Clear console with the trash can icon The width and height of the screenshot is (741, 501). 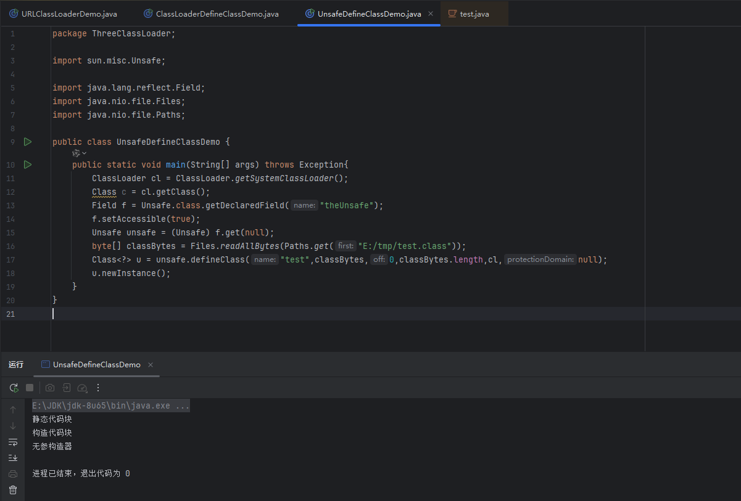[13, 490]
